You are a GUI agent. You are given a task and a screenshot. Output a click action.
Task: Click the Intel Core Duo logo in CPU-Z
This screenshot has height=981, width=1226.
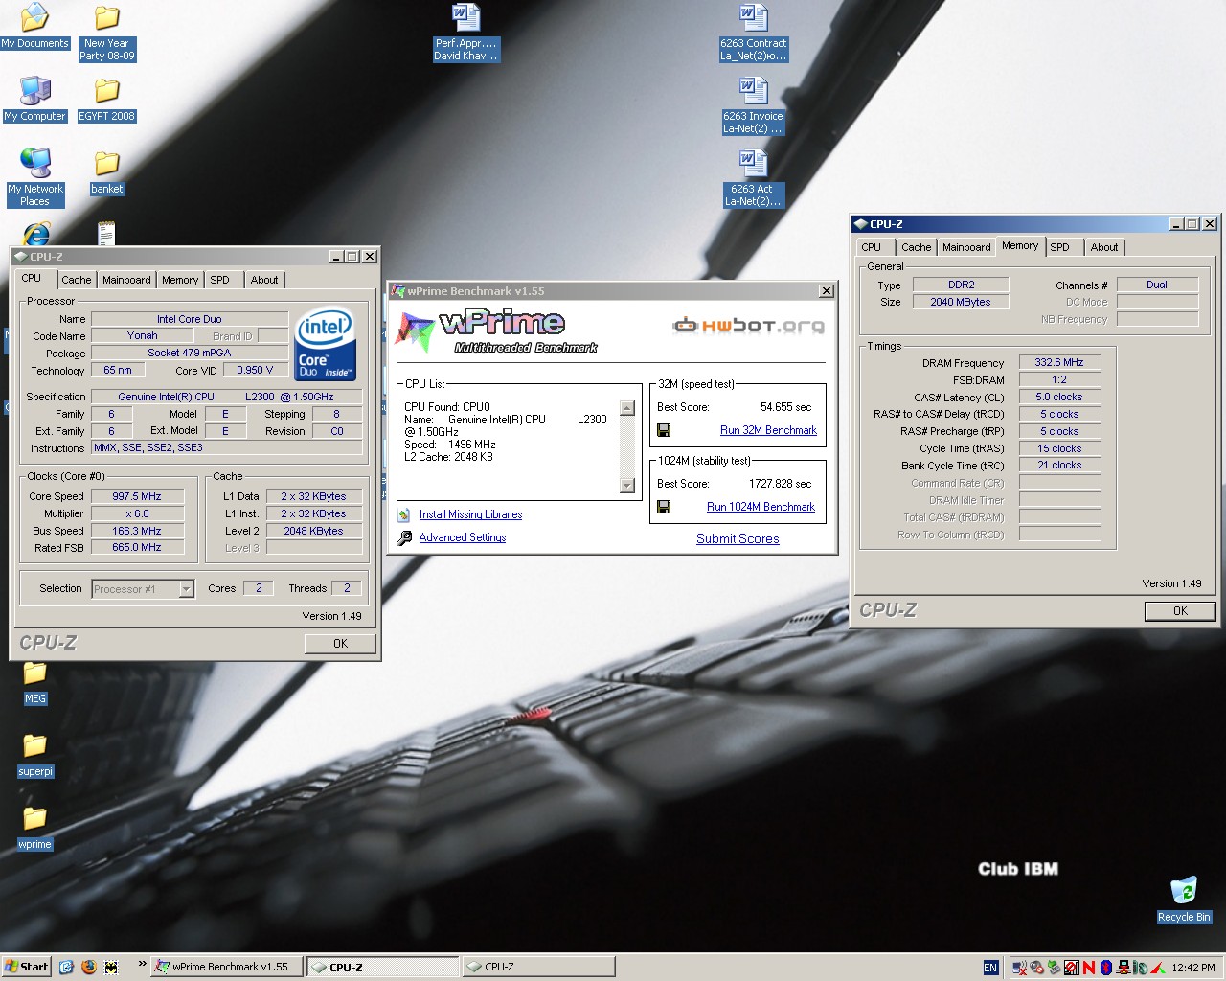point(326,344)
